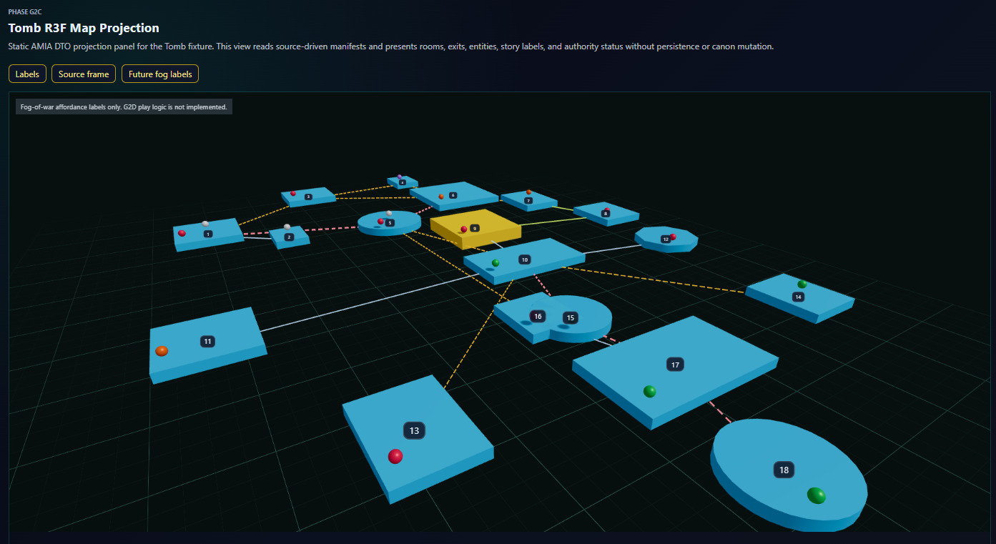996x544 pixels.
Task: Select the red entity sphere in room 1
Action: (182, 233)
